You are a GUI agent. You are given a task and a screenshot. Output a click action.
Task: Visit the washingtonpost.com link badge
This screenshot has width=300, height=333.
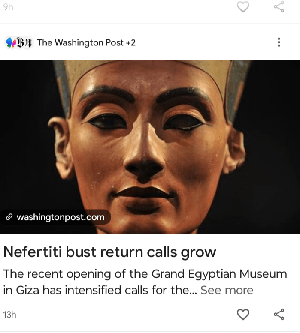click(x=55, y=217)
